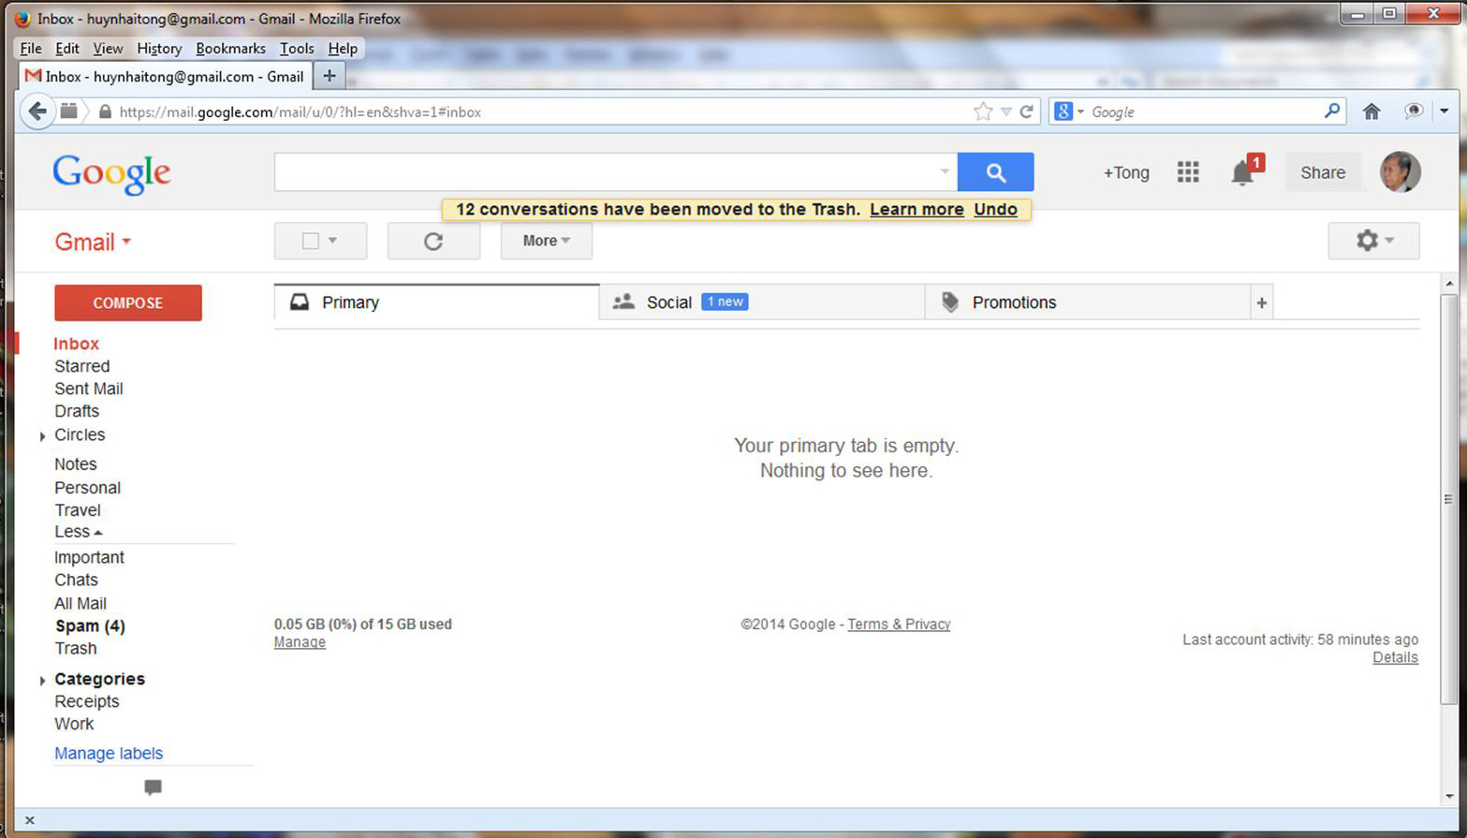Click the bookmark star icon in address bar
Image resolution: width=1467 pixels, height=838 pixels.
[982, 111]
